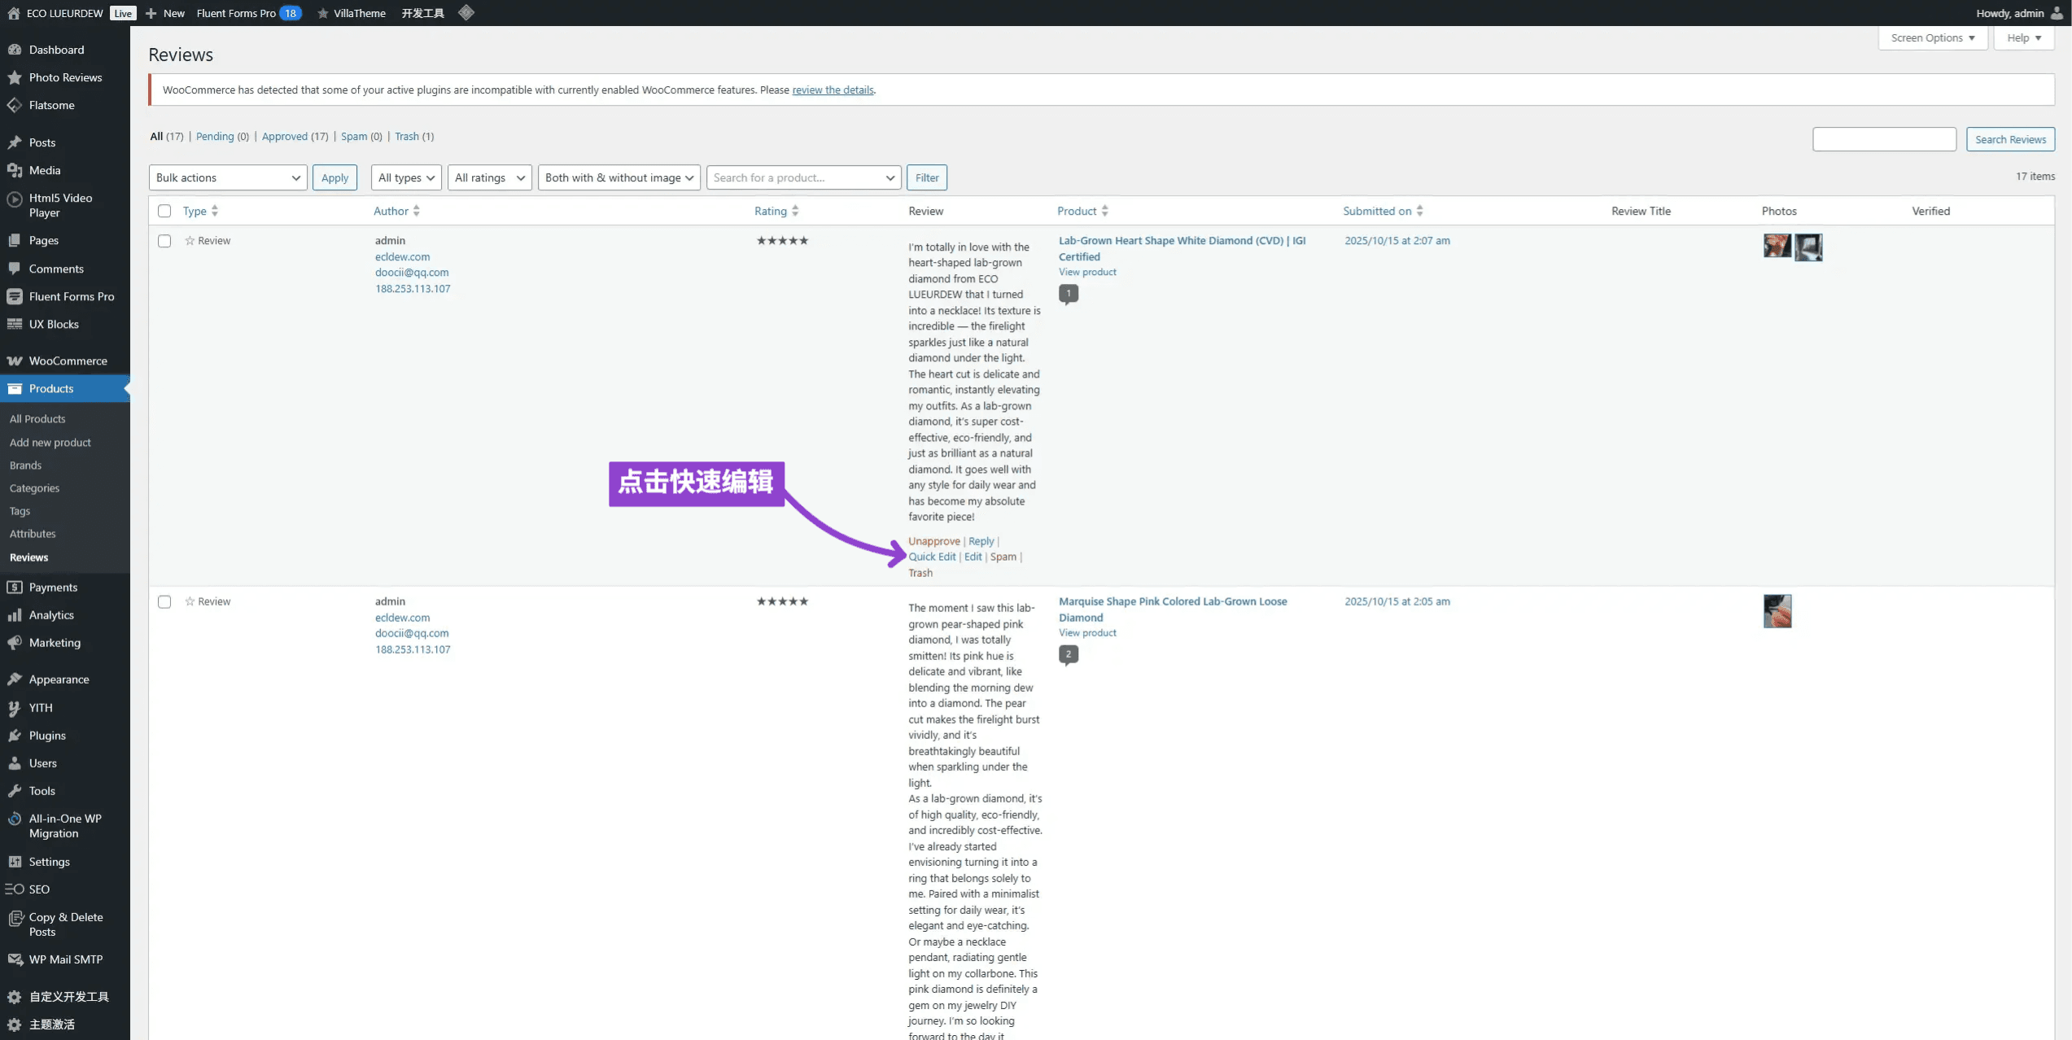Click the diamond icon in the admin bar
This screenshot has height=1040, width=2072.
[466, 12]
